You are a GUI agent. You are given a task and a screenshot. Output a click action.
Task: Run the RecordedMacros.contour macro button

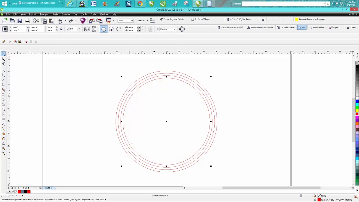pyautogui.click(x=260, y=27)
